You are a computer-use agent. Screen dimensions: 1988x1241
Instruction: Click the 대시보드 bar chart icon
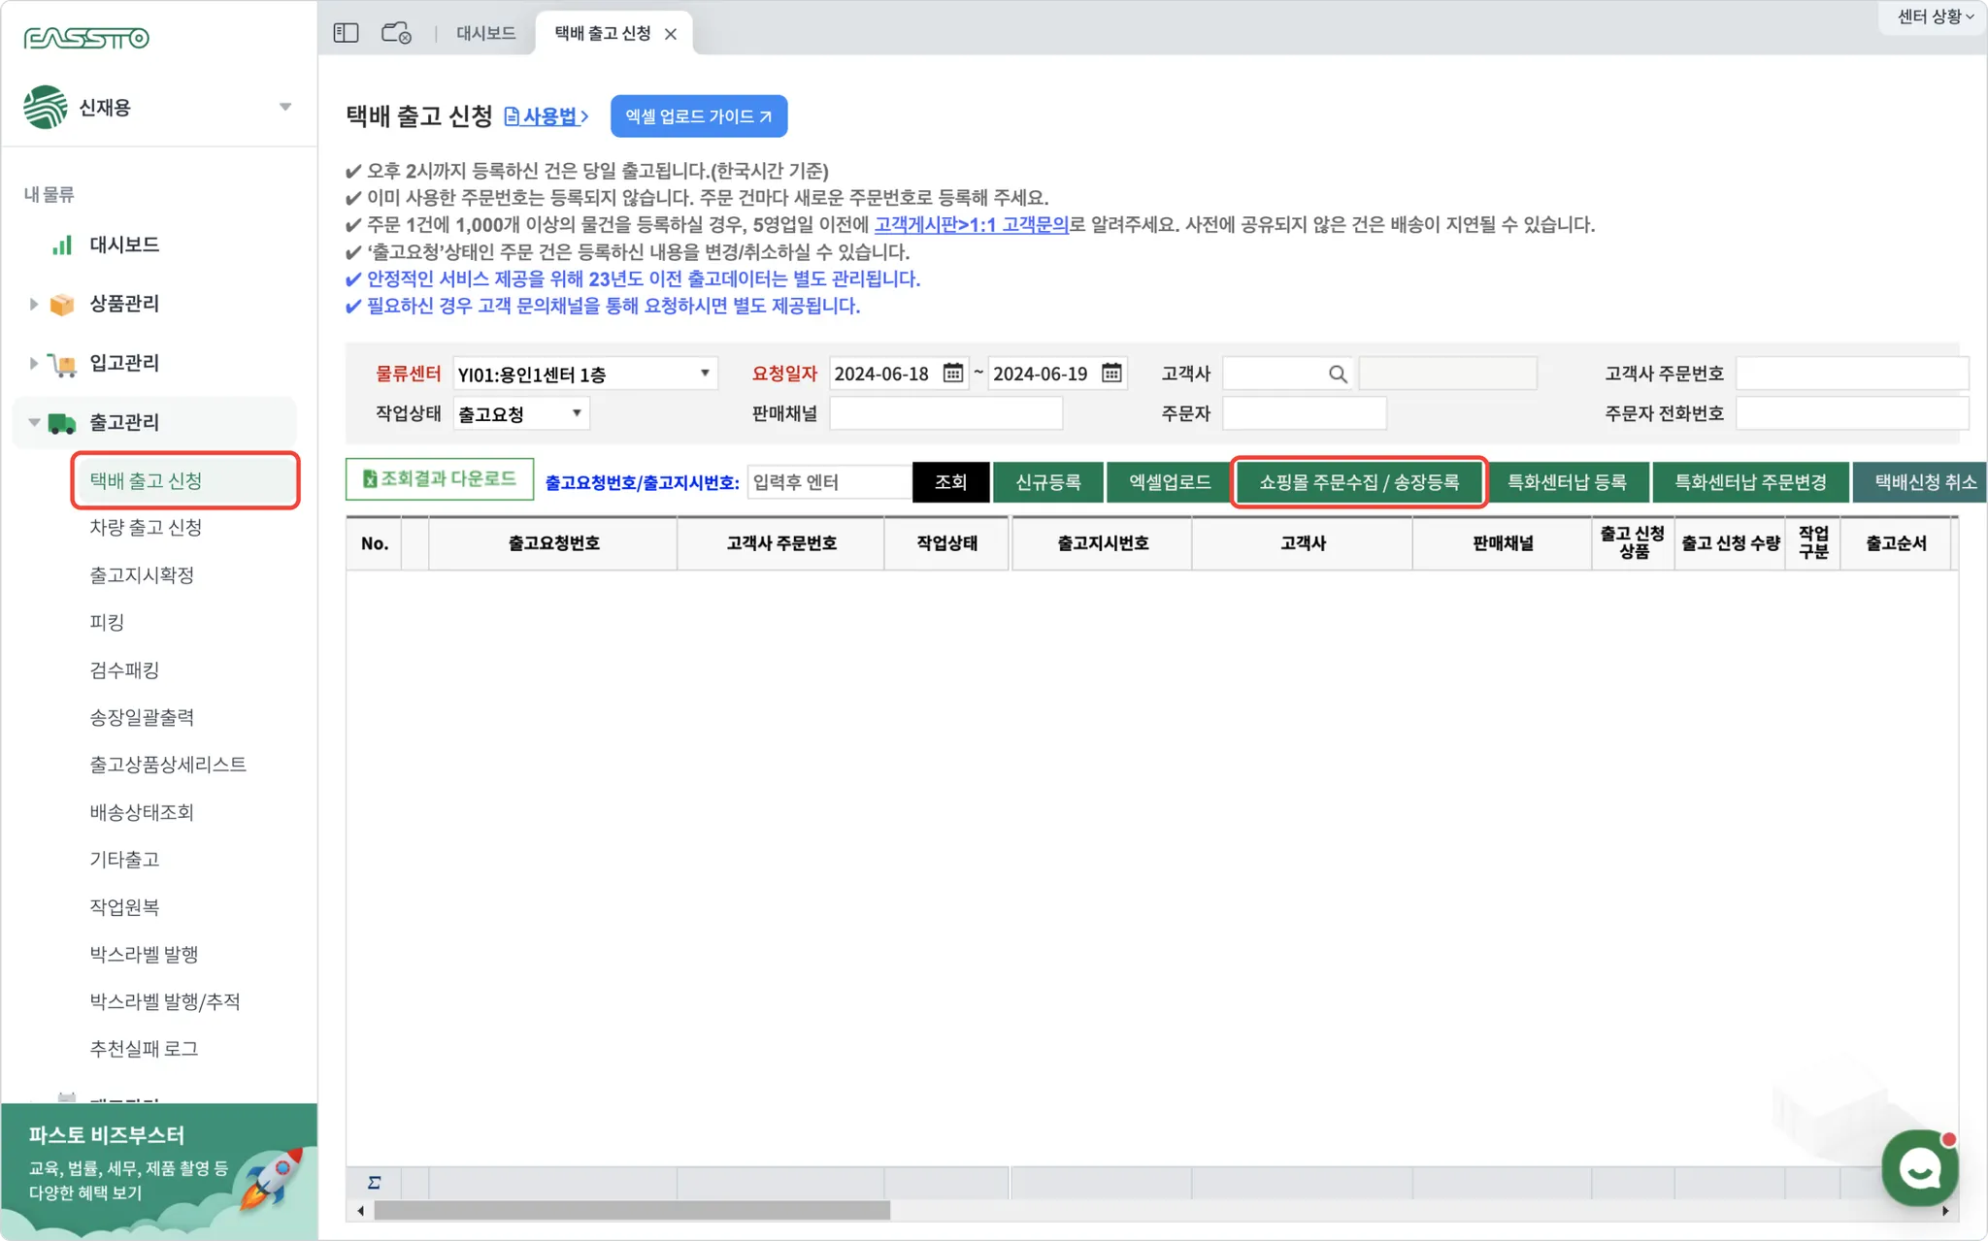62,245
